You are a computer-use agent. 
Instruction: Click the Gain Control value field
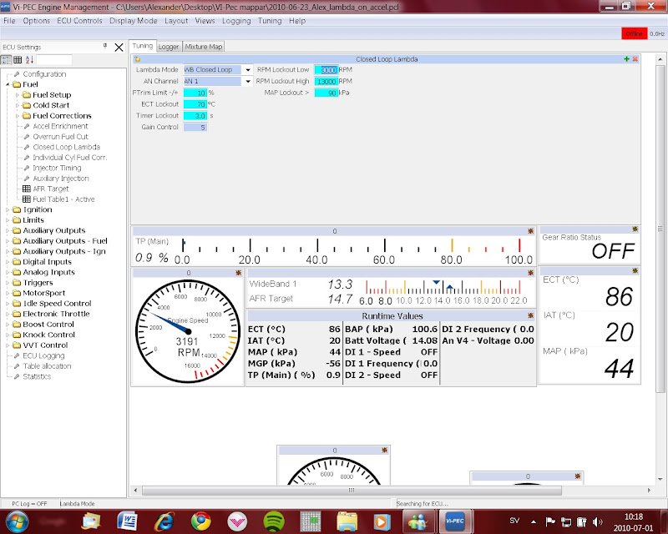(195, 128)
